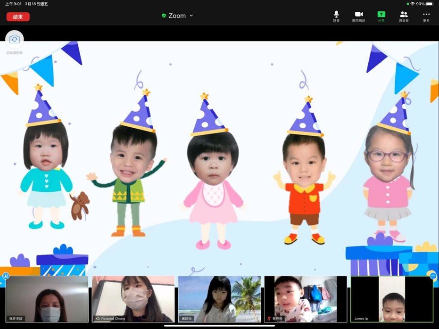Viewport: 439px width, 329px height.
Task: Click blue pin icon left of thumbnail strip
Action: (6, 276)
